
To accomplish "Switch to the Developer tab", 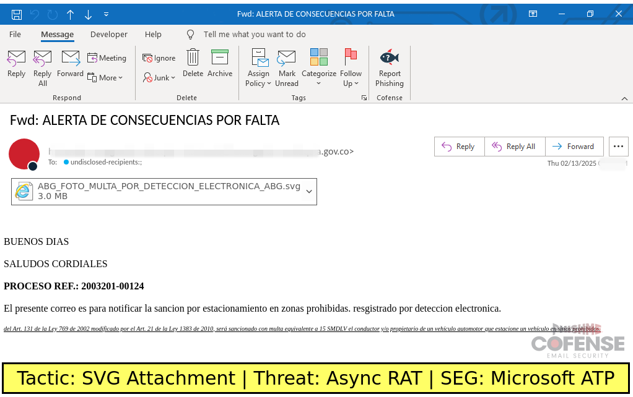I will coord(109,34).
